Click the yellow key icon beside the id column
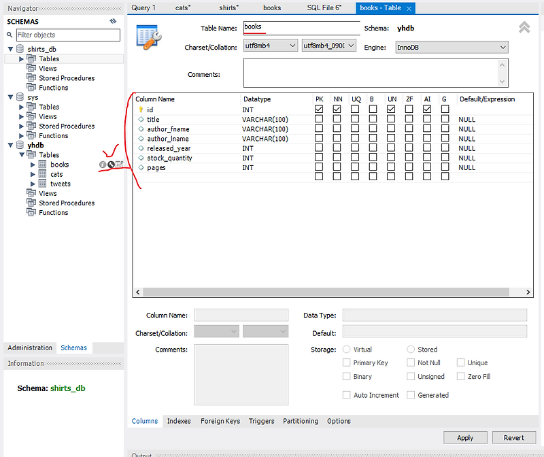Screen dimensions: 544x457 [x=140, y=109]
